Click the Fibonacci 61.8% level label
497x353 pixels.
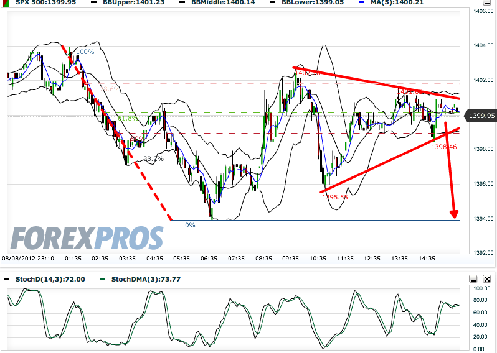coord(128,119)
